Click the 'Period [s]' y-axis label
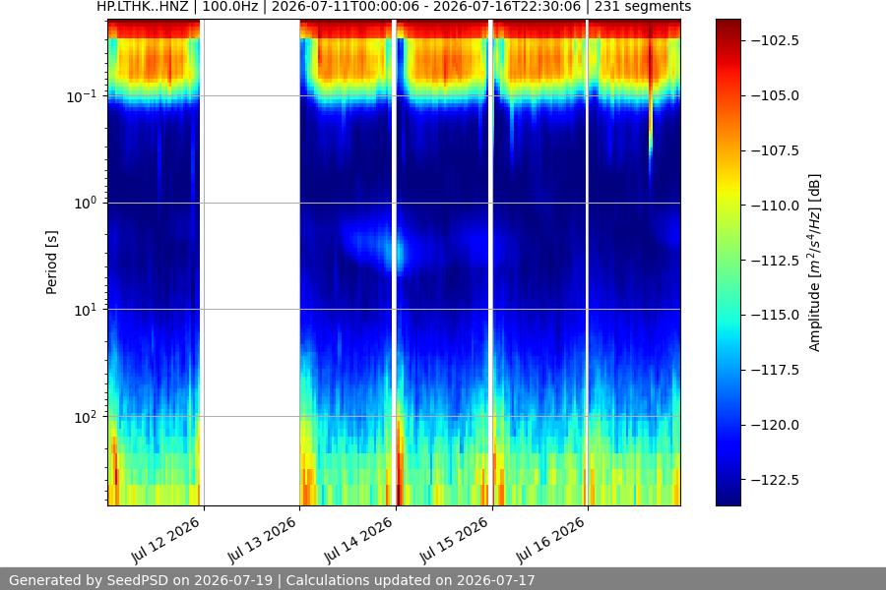Image resolution: width=886 pixels, height=590 pixels. click(51, 263)
